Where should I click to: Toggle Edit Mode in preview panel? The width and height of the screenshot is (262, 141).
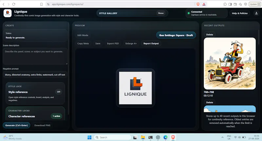pyautogui.click(x=83, y=35)
